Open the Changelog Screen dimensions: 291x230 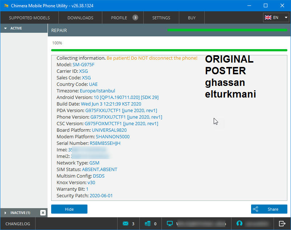coord(18,224)
